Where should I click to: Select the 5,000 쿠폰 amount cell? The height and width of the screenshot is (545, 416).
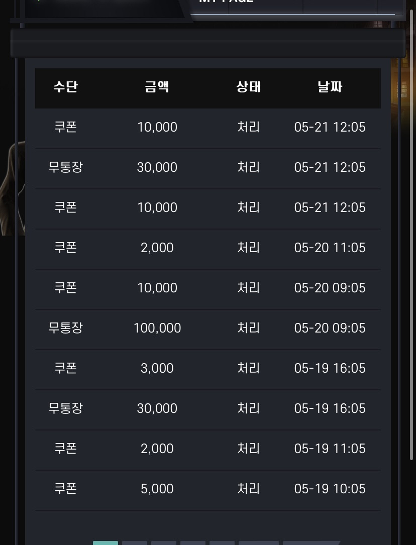pos(157,489)
